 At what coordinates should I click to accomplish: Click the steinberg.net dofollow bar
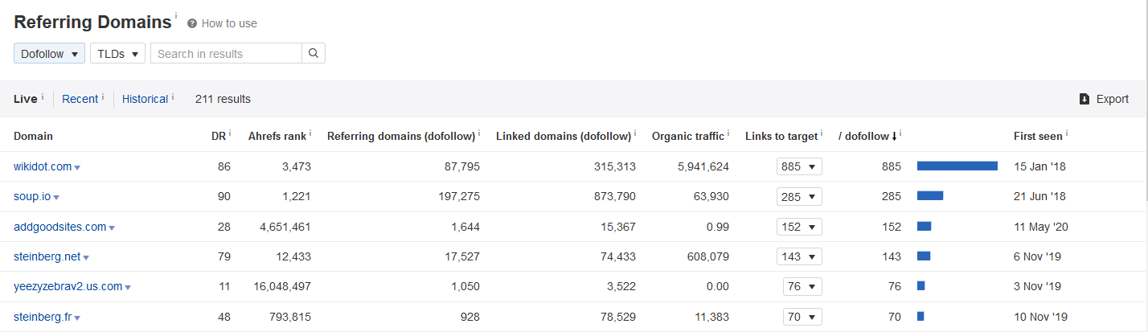[x=924, y=256]
